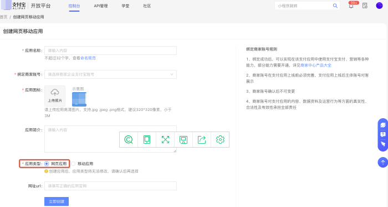Click the 首页 breadcrumb link
This screenshot has width=388, height=207.
click(x=3, y=17)
